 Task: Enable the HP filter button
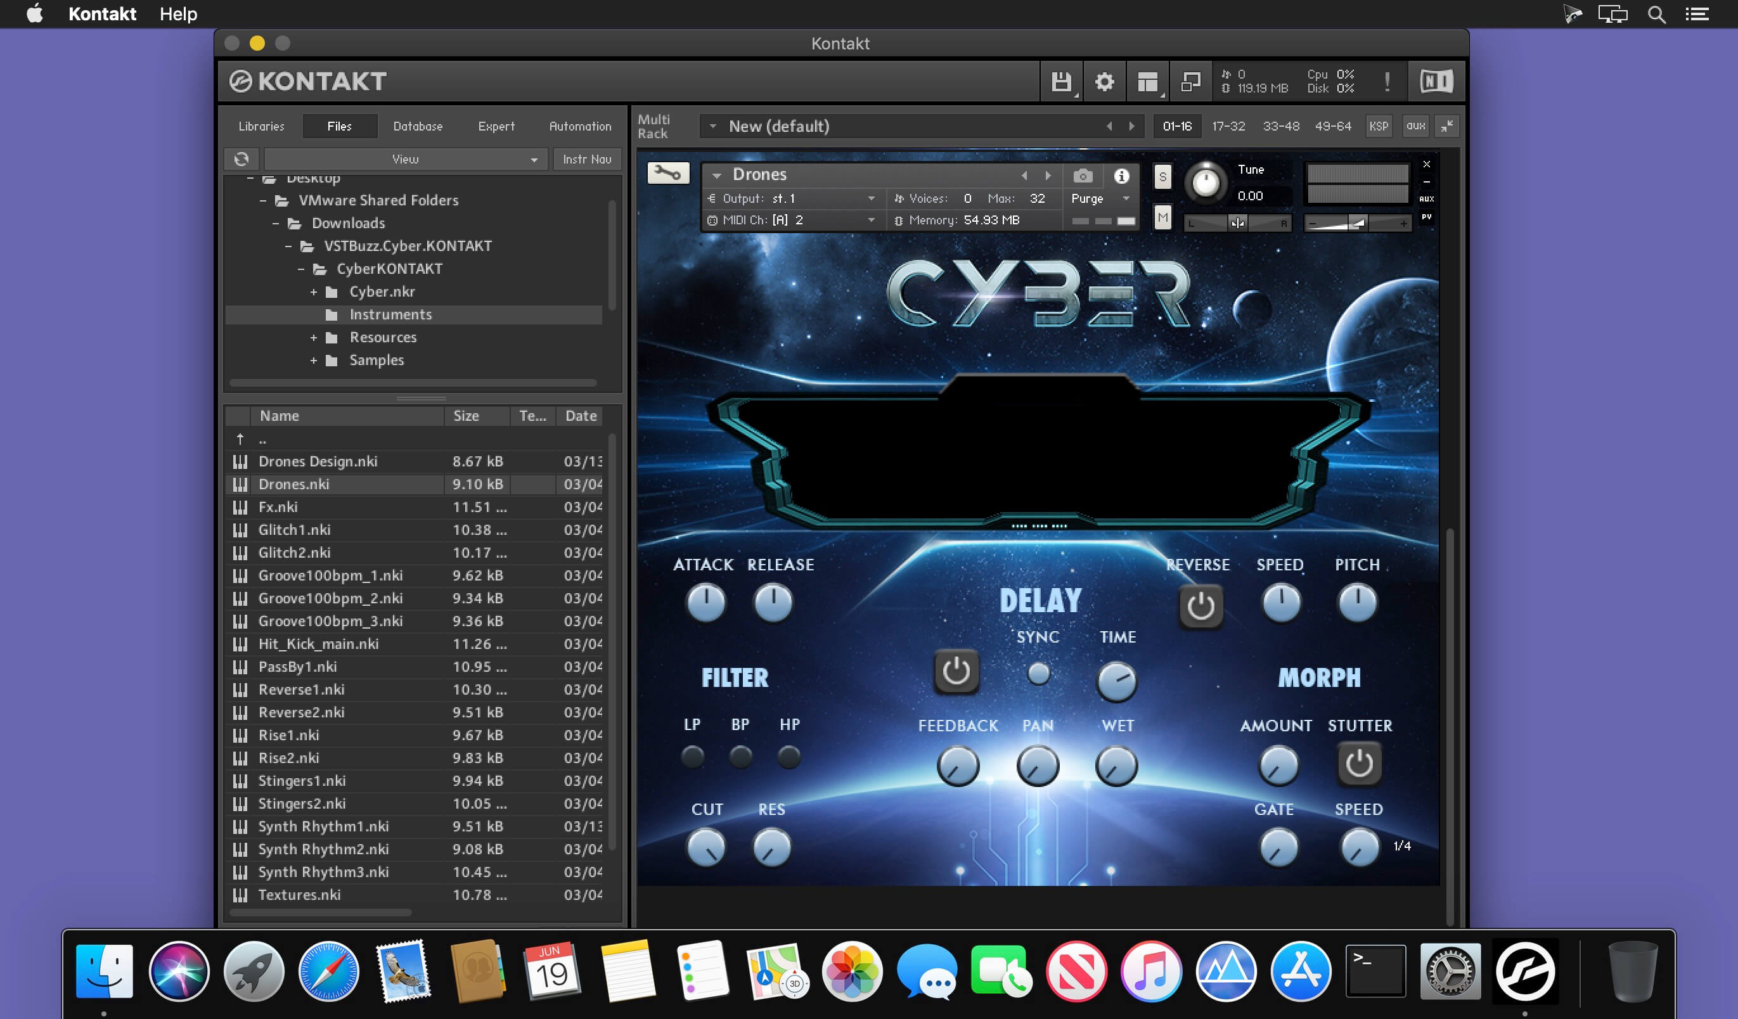coord(789,756)
